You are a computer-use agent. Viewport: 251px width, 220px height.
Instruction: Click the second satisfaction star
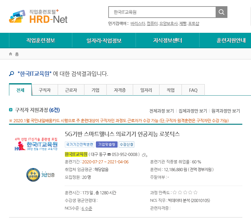point(180,192)
